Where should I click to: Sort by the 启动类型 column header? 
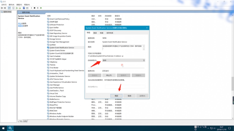point(108,16)
